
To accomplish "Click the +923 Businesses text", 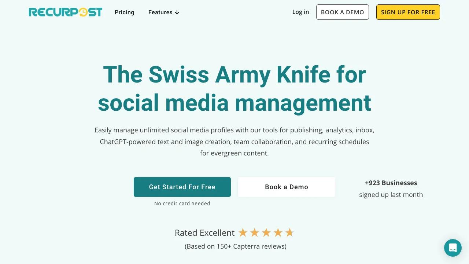I will pos(391,183).
